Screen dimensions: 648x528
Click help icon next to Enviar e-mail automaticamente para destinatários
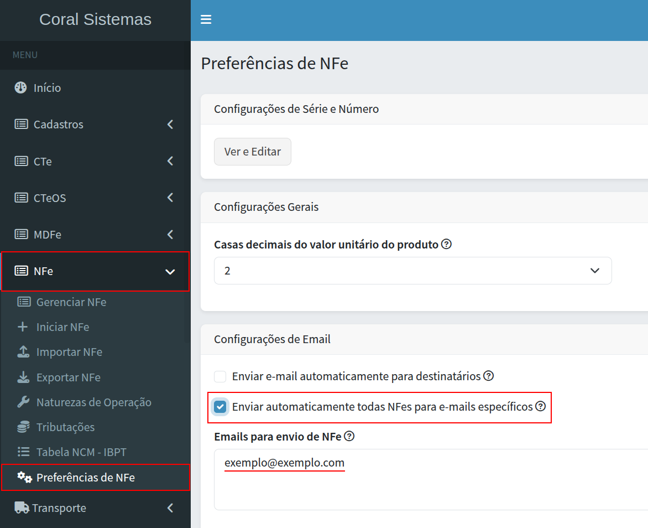[488, 376]
